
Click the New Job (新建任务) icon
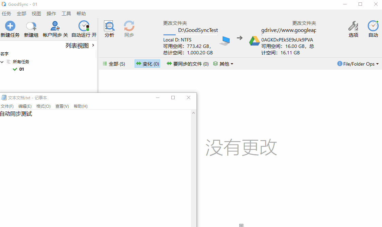[x=10, y=26]
